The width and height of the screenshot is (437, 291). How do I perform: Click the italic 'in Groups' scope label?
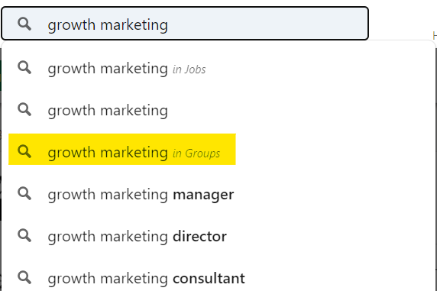(196, 154)
